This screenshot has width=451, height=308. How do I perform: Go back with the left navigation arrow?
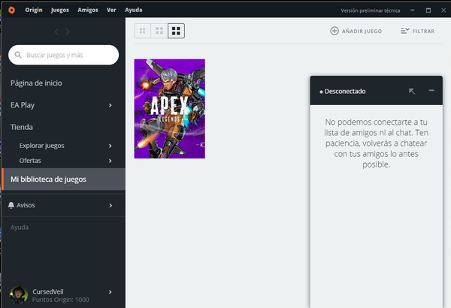coord(56,32)
